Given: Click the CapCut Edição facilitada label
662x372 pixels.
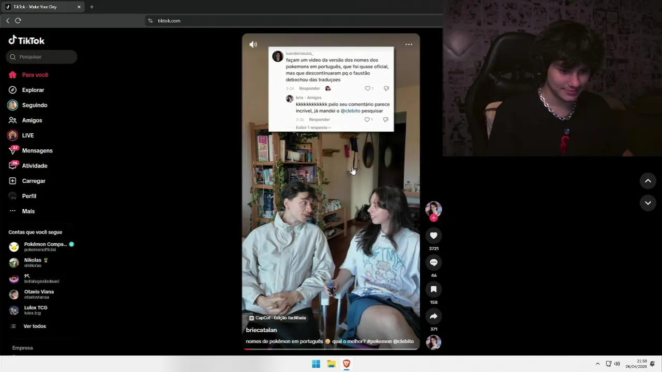Looking at the screenshot, I should point(278,318).
